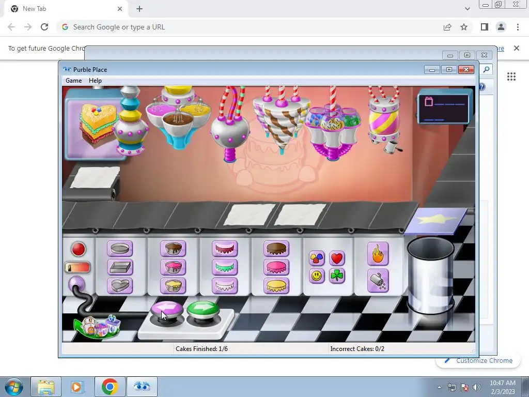Dismiss the Chrome update notification bar
Image resolution: width=529 pixels, height=397 pixels.
tap(517, 48)
